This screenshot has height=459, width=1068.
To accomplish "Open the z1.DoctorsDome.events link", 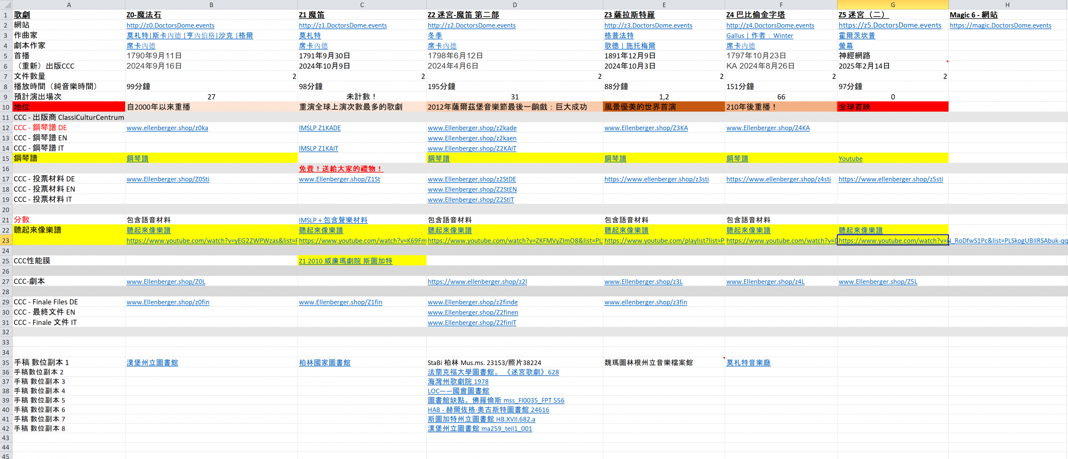I will pos(343,25).
